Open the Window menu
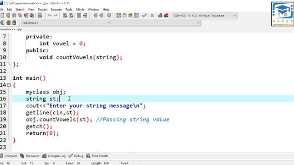This screenshot has height=165, width=294. tap(93, 10)
